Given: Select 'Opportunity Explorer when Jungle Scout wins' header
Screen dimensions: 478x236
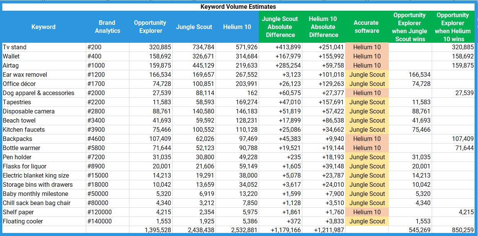Looking at the screenshot, I should point(410,27).
